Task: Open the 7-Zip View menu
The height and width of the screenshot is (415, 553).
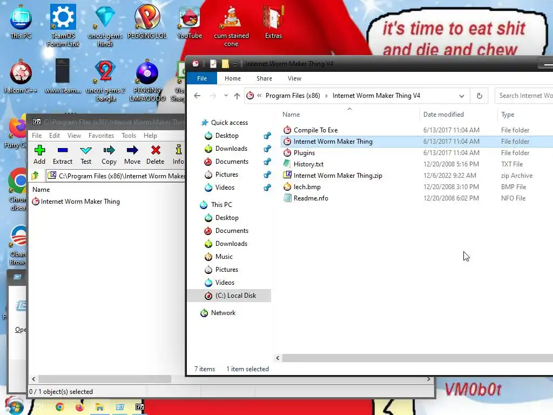Action: (x=74, y=136)
